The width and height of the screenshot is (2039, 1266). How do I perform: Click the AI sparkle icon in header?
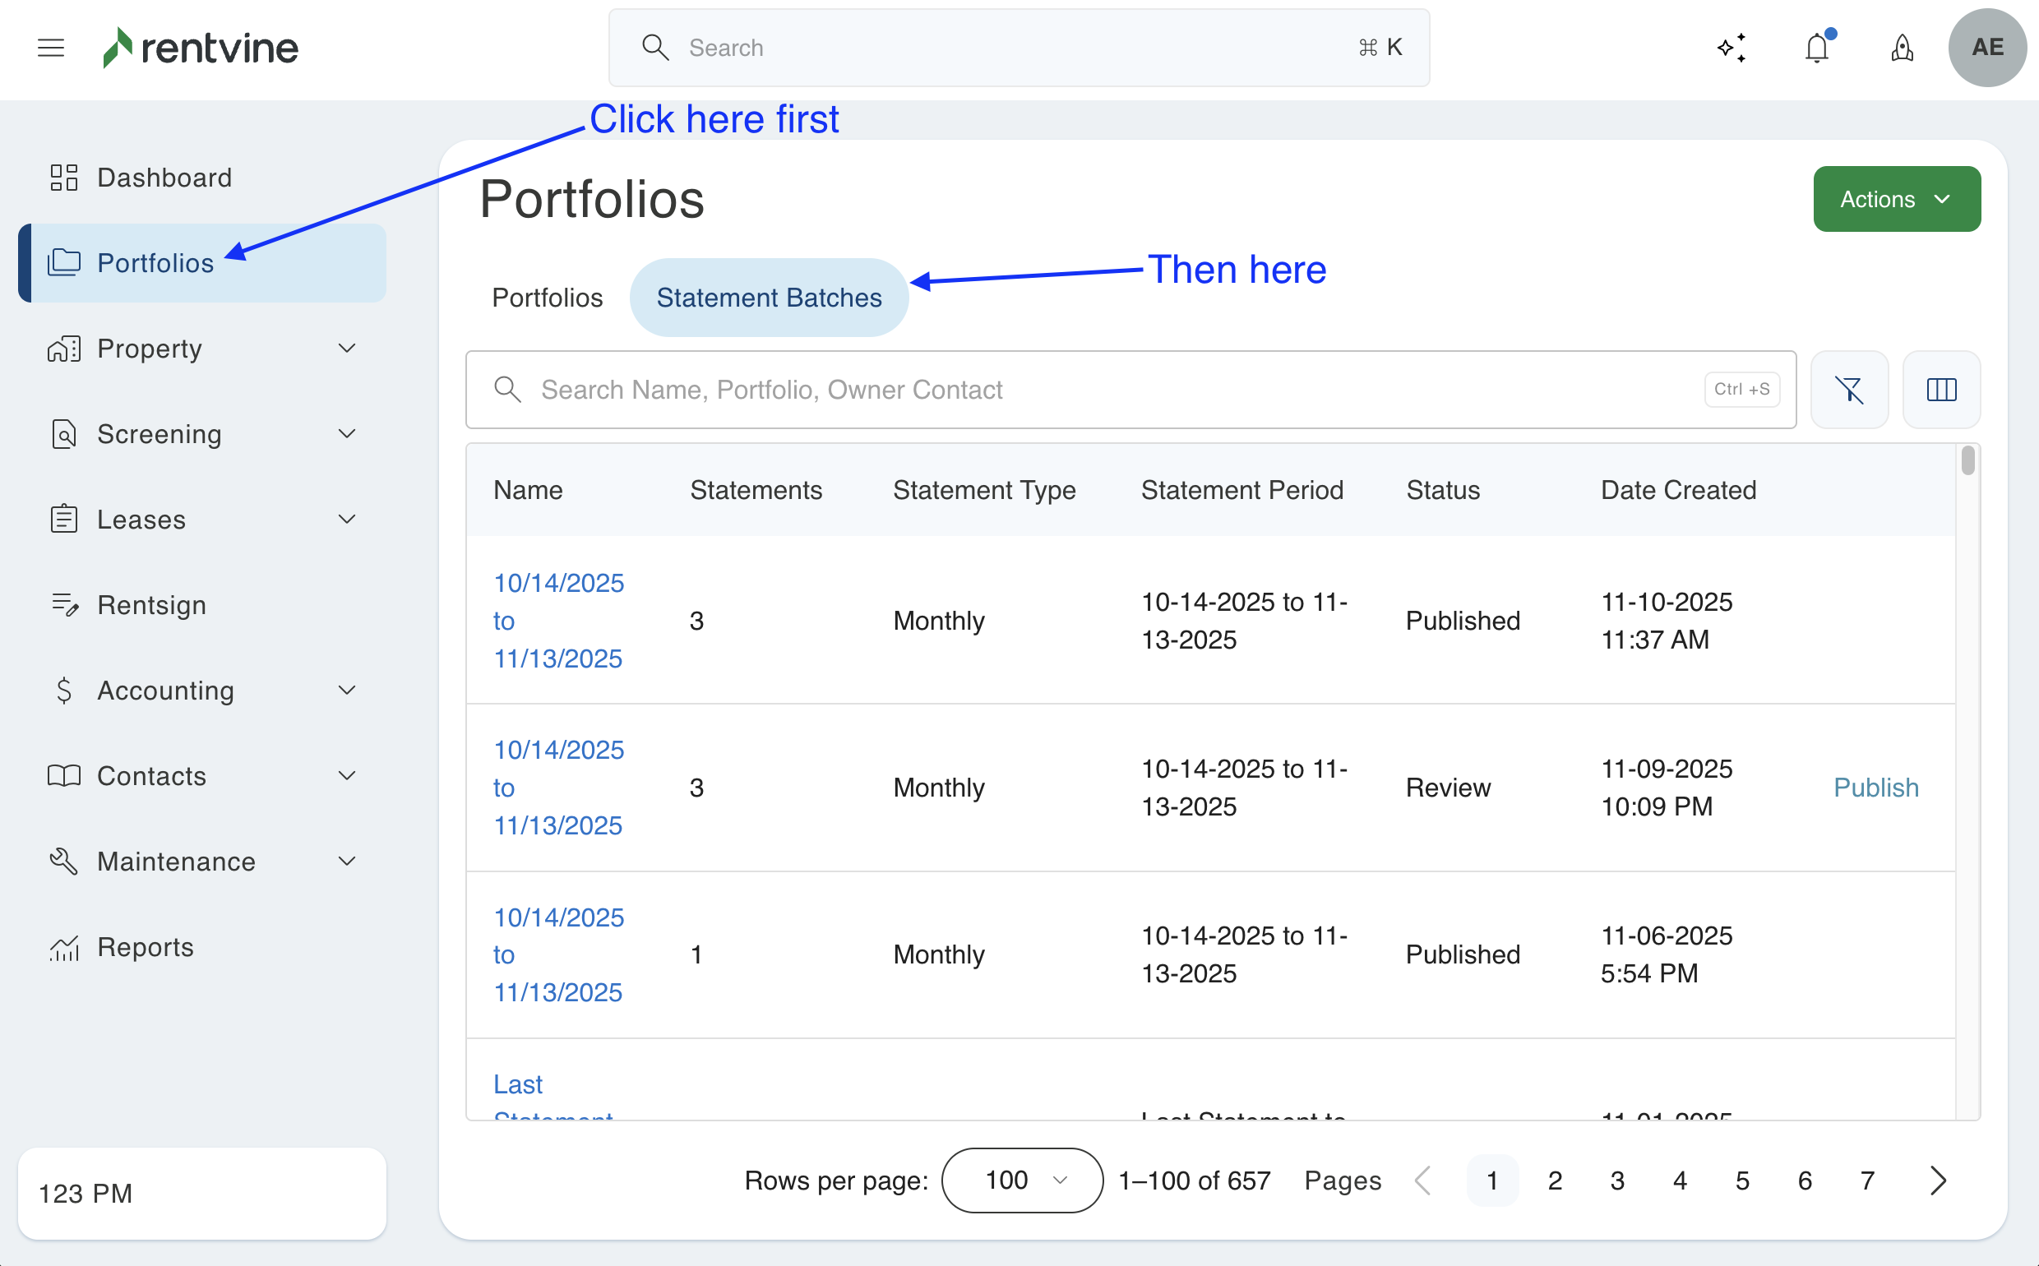point(1732,48)
